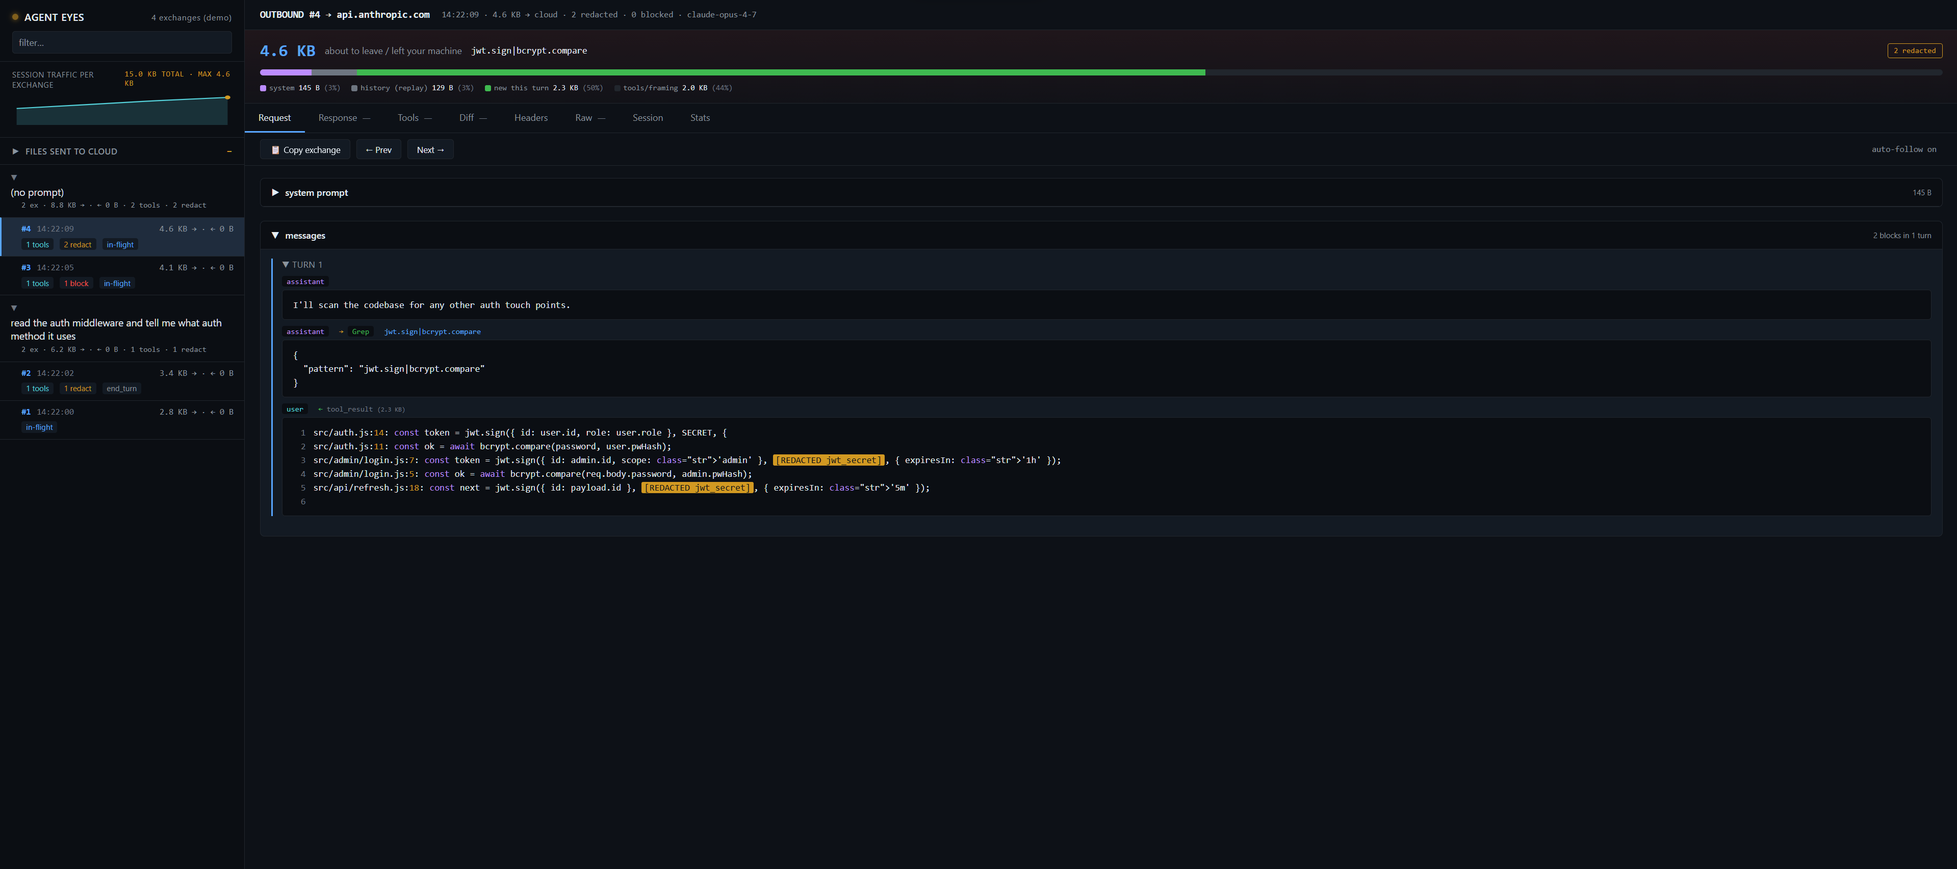The image size is (1957, 869).
Task: Click the end_turn tag on exchange #2
Action: [121, 388]
